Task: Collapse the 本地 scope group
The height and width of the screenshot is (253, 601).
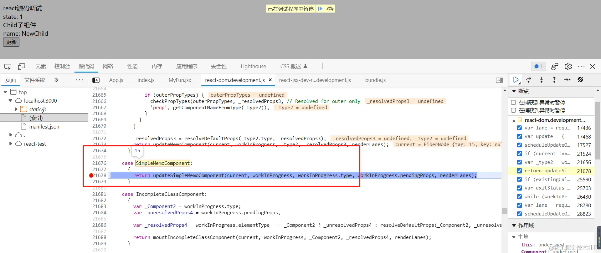Action: pyautogui.click(x=514, y=237)
